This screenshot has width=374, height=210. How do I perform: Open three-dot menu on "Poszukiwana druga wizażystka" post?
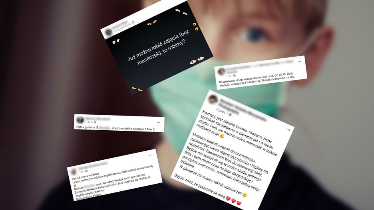pos(299,62)
